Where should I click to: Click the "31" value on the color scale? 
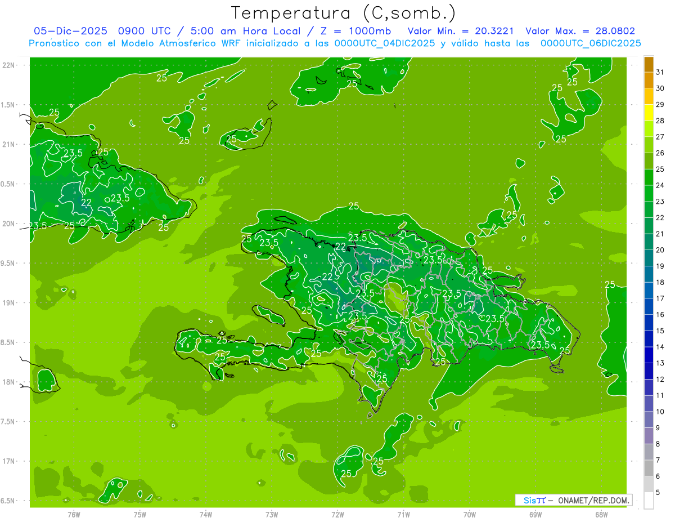pyautogui.click(x=660, y=72)
